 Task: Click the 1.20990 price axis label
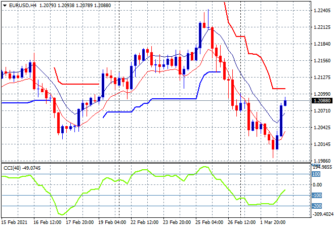tap(322, 94)
